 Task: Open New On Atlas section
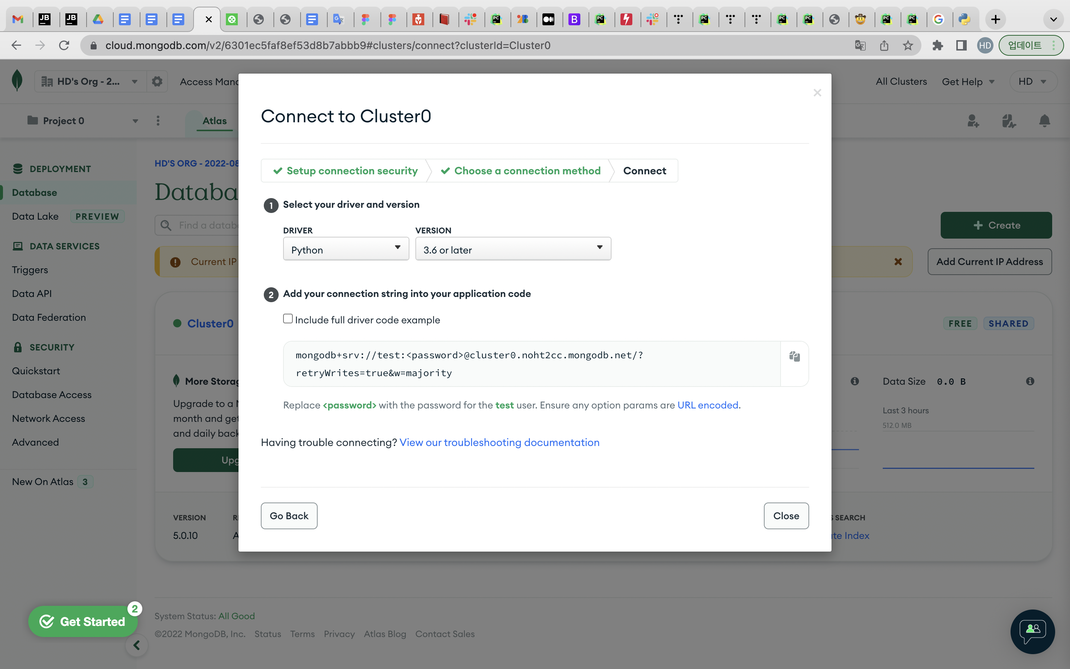point(43,482)
